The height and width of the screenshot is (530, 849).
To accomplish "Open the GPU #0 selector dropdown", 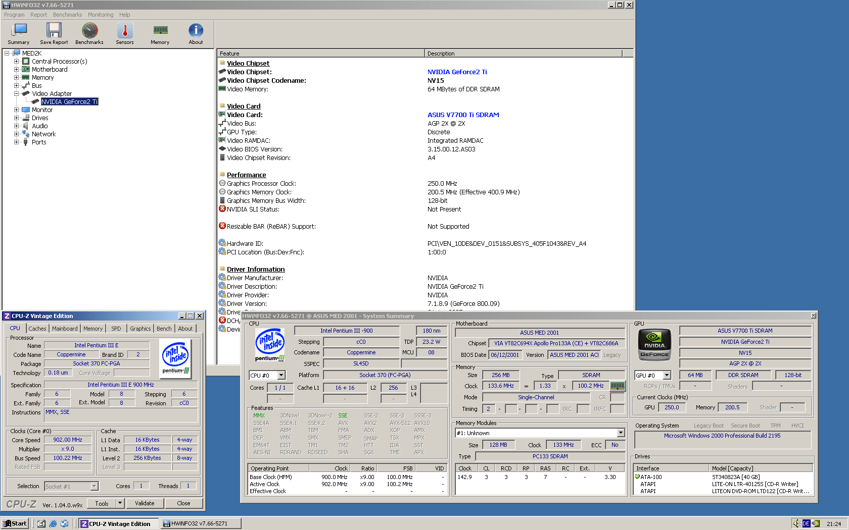I will point(667,375).
